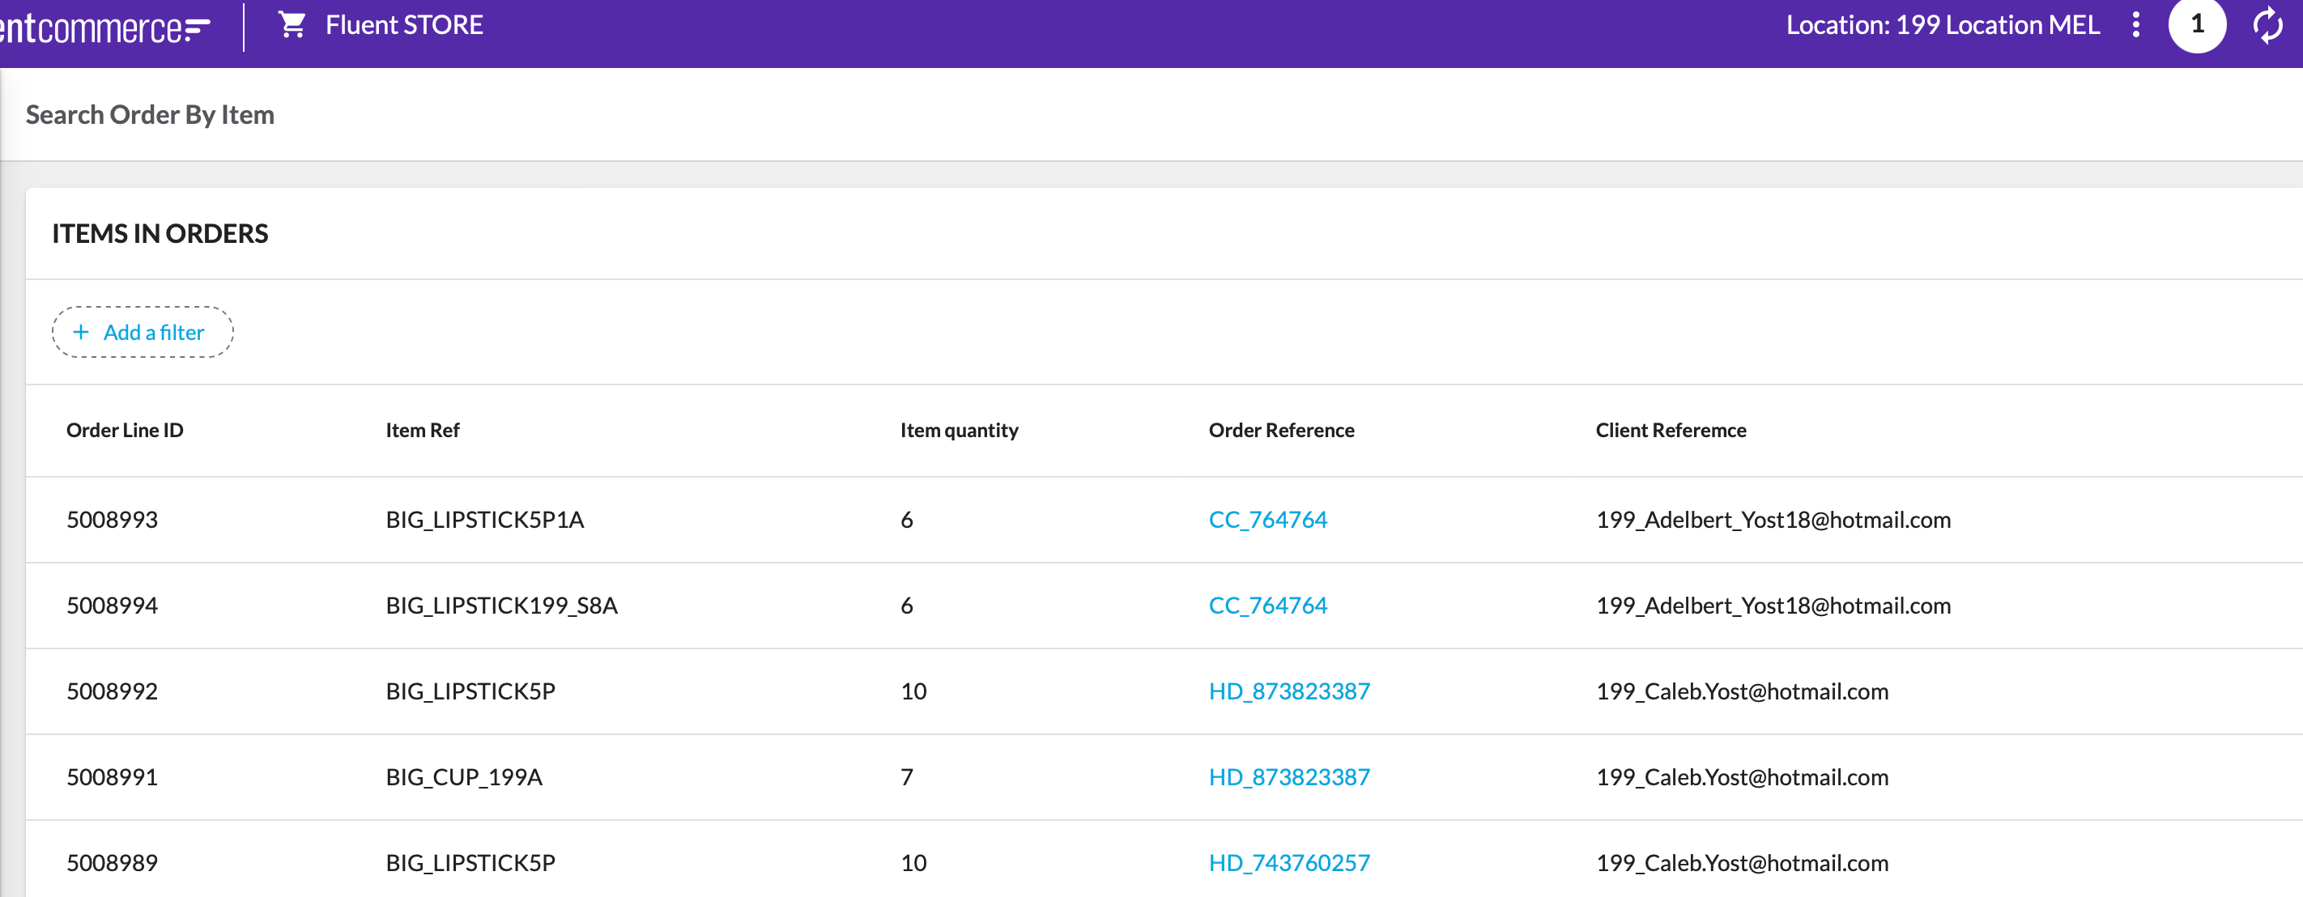Open HD_873823387 link for BIG_LIPSTICK5P row

[1288, 691]
